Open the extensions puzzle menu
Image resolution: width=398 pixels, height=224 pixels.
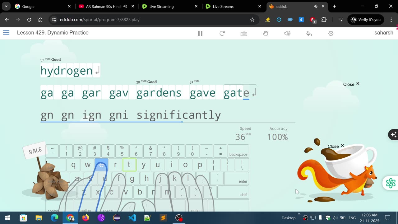point(324,20)
